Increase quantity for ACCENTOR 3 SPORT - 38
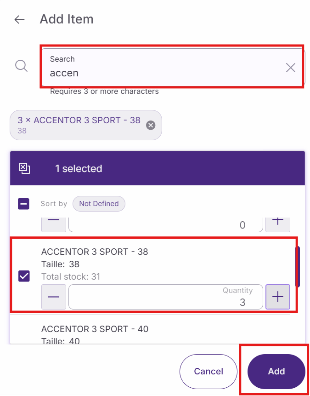 pyautogui.click(x=278, y=297)
